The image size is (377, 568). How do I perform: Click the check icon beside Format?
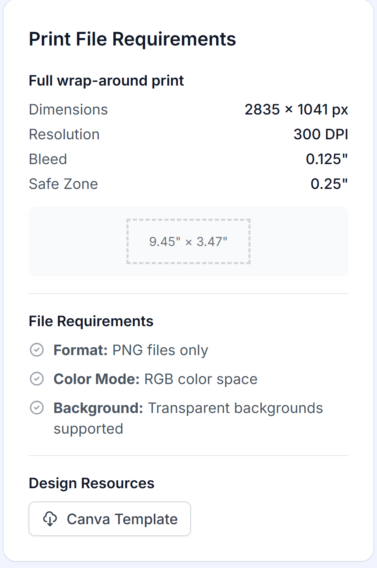point(37,350)
